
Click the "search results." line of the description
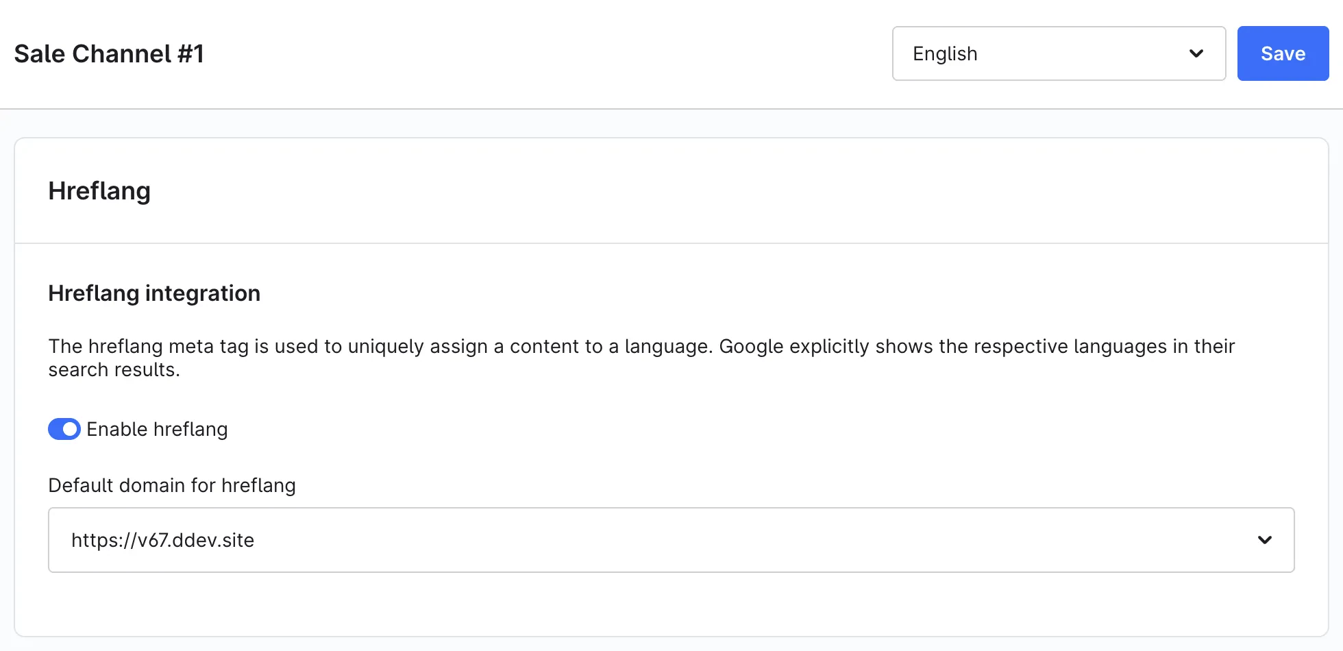click(114, 370)
